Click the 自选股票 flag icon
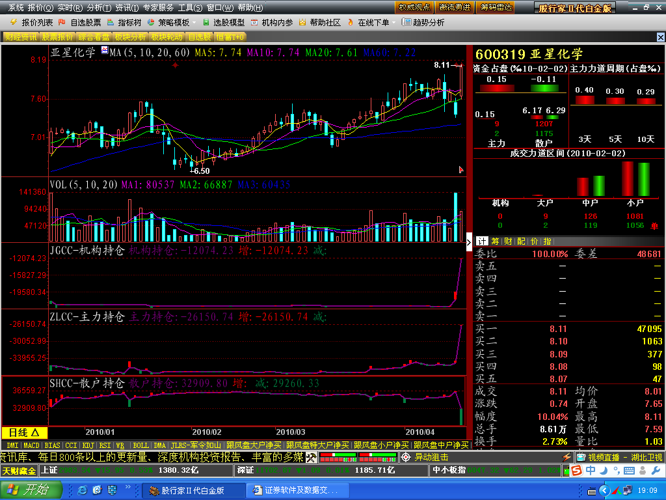 click(x=62, y=22)
